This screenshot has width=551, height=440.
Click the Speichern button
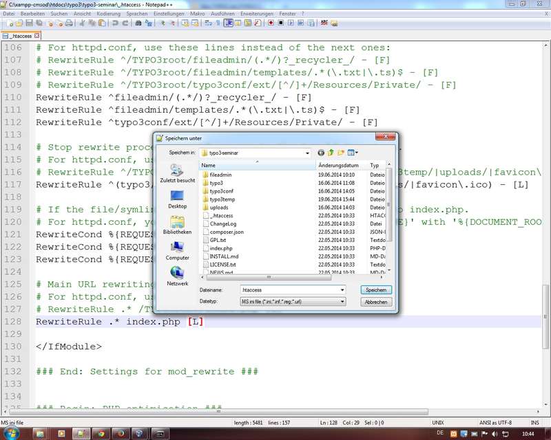(x=376, y=290)
